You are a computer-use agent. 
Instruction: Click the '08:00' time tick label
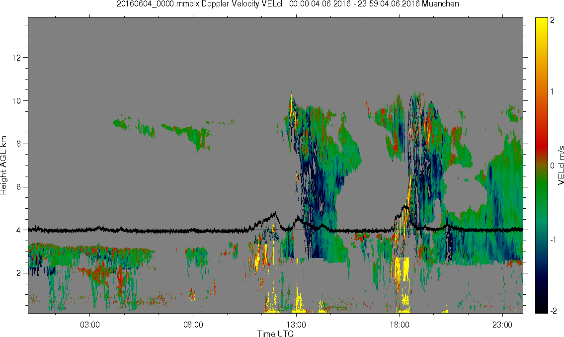(193, 325)
